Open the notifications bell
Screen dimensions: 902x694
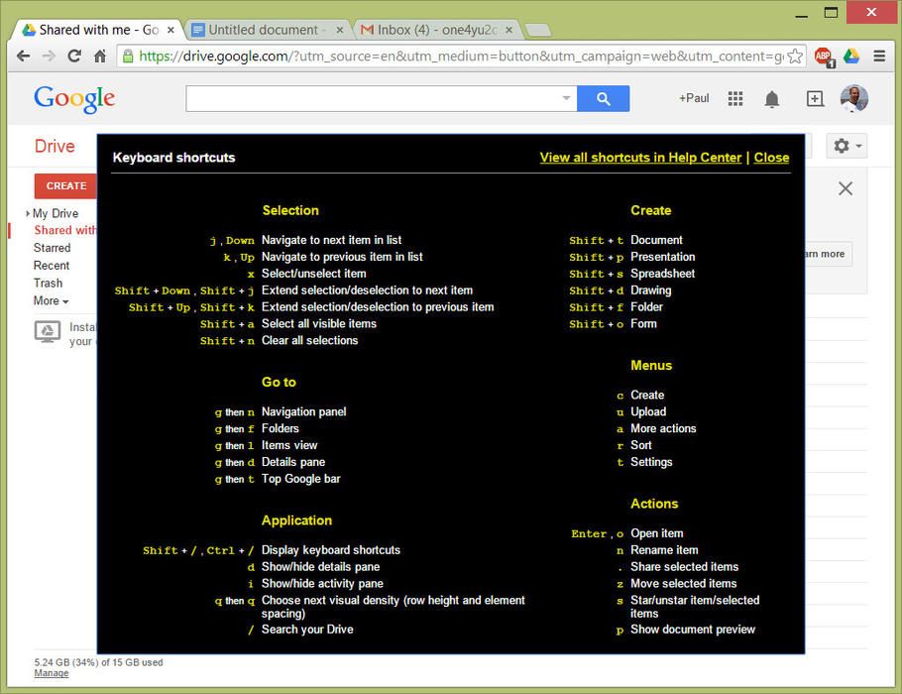(x=771, y=97)
